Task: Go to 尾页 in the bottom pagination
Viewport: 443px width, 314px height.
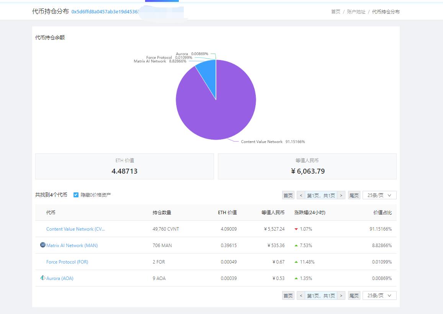Action: coord(354,295)
